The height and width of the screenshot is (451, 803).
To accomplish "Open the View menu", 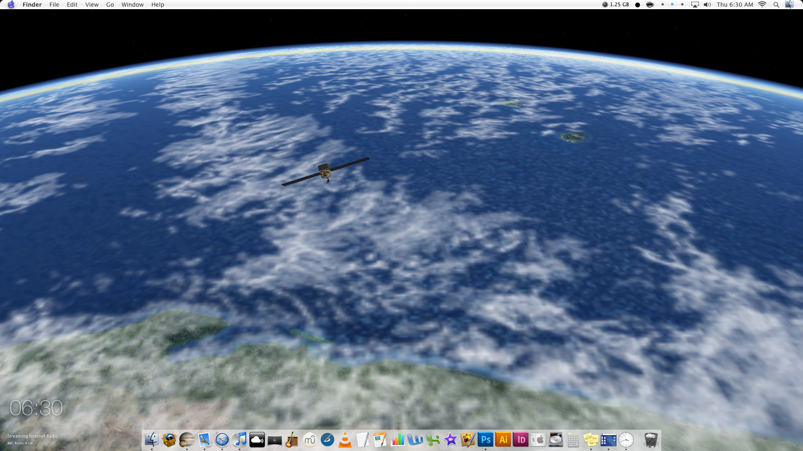I will (92, 5).
